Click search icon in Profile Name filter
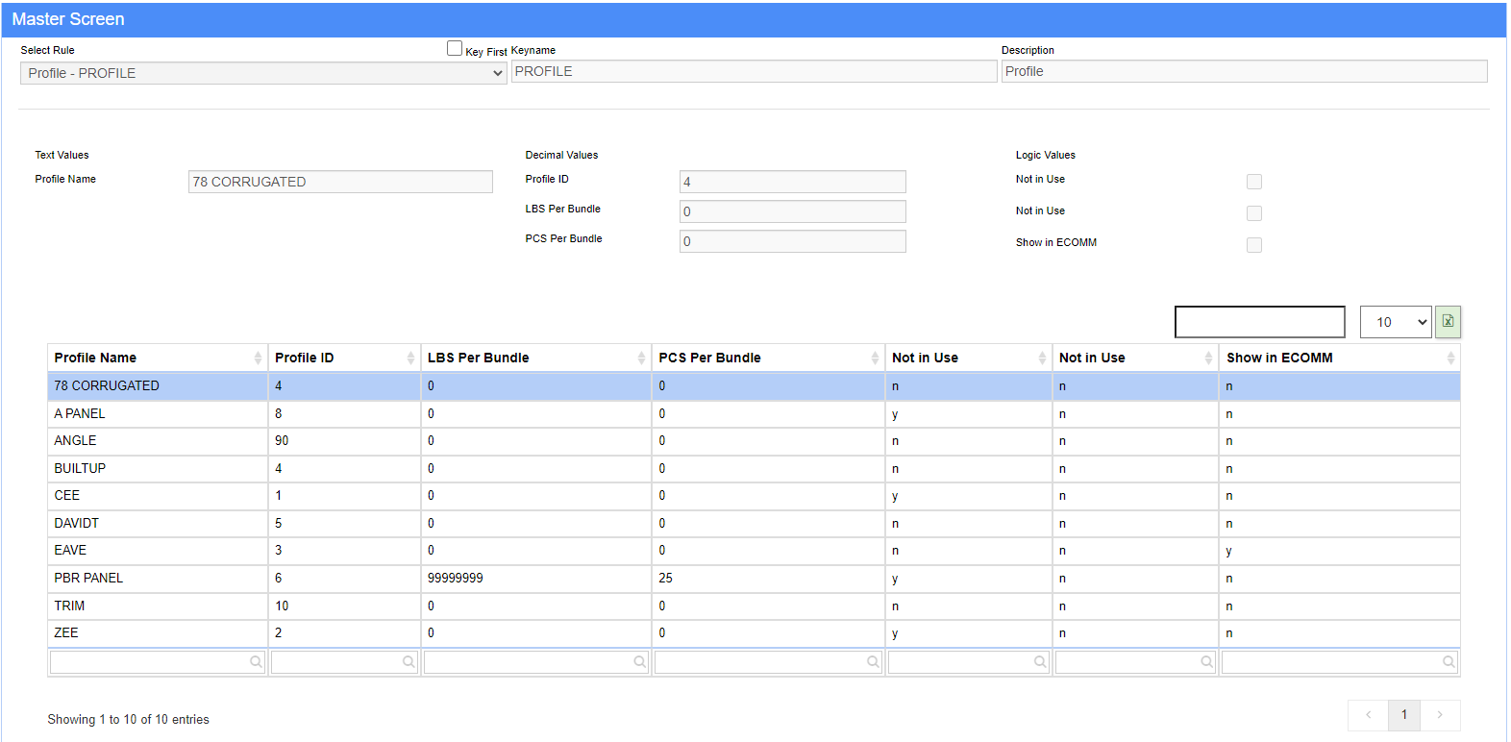 (x=256, y=662)
